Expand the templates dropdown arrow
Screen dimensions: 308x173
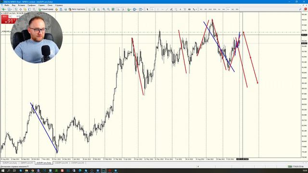coord(143,9)
